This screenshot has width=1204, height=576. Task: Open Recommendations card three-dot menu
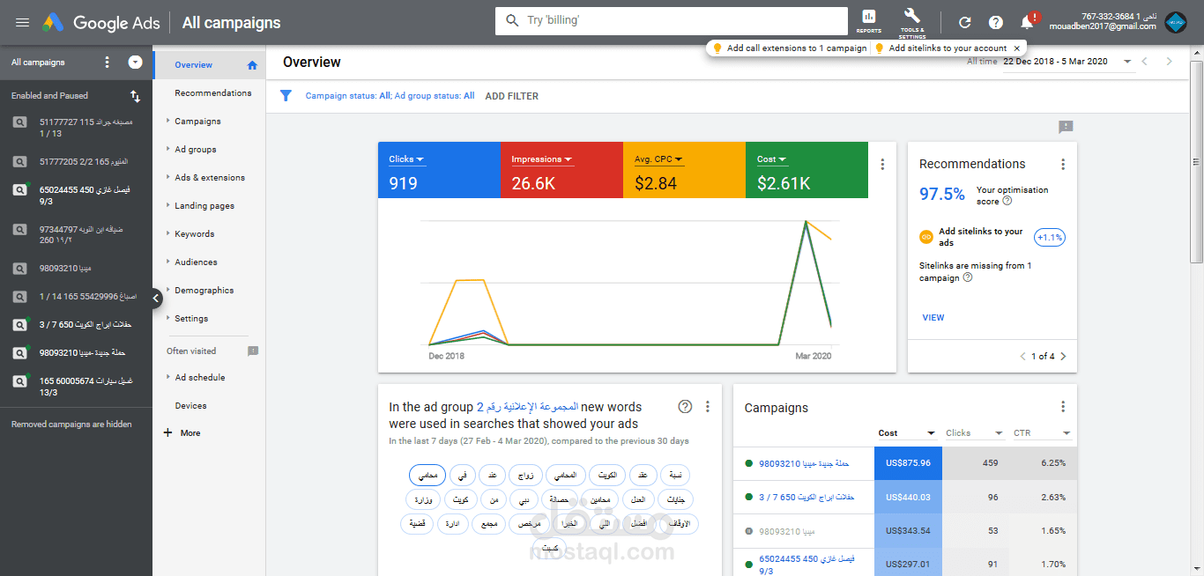click(x=1063, y=164)
